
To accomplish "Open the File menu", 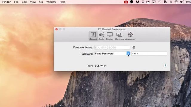I will (x=16, y=2).
